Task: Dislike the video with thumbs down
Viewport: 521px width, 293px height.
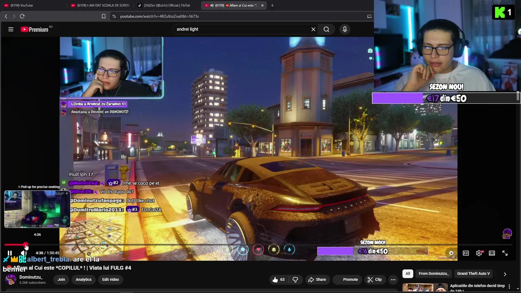Action: click(296, 280)
